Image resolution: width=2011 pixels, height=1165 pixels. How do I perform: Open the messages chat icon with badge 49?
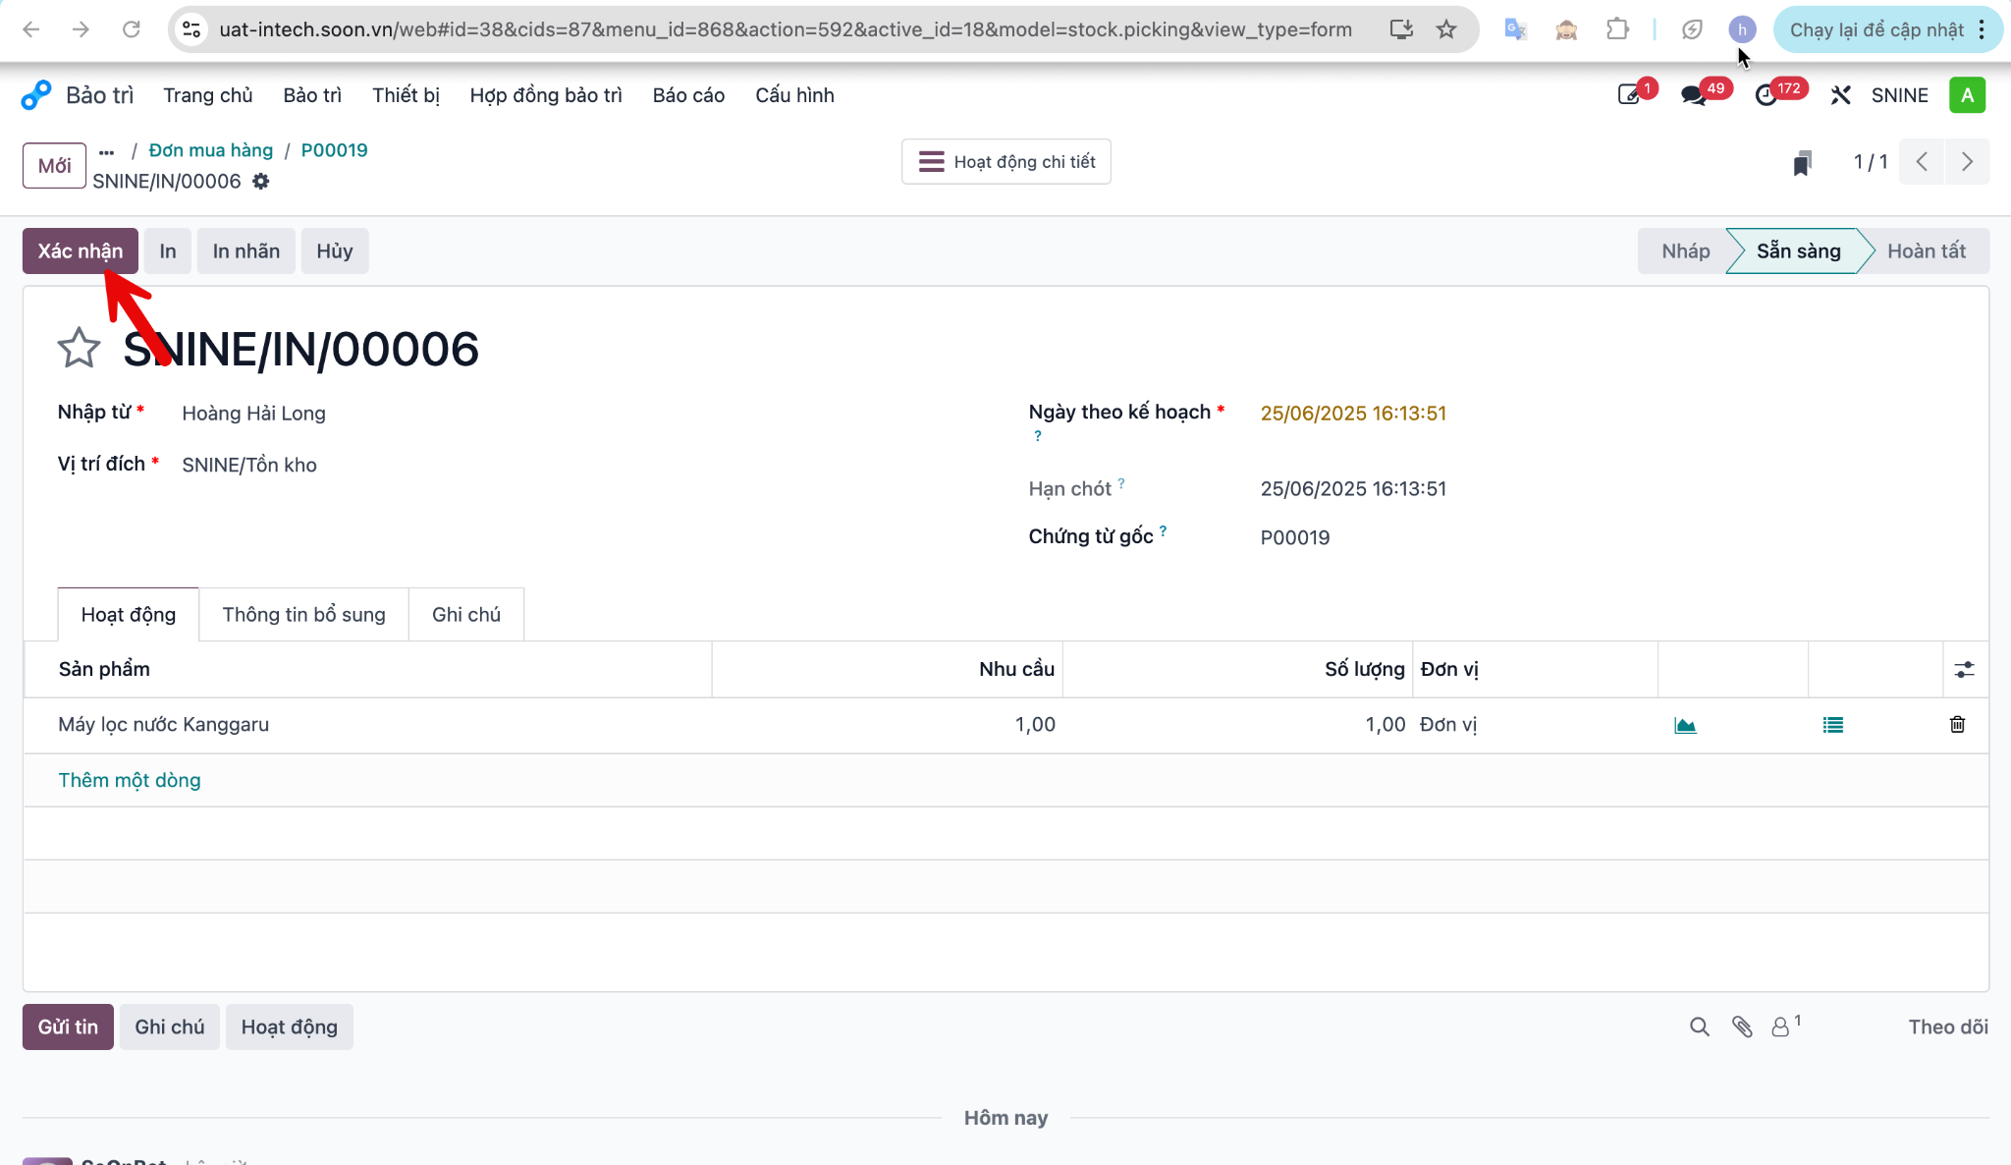click(x=1693, y=95)
